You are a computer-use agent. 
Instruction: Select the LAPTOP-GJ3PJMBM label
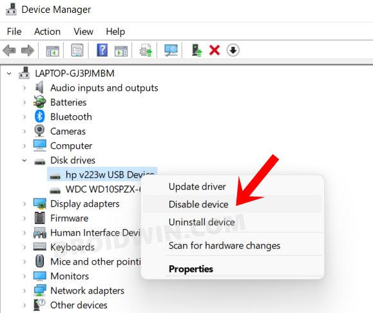(x=75, y=73)
